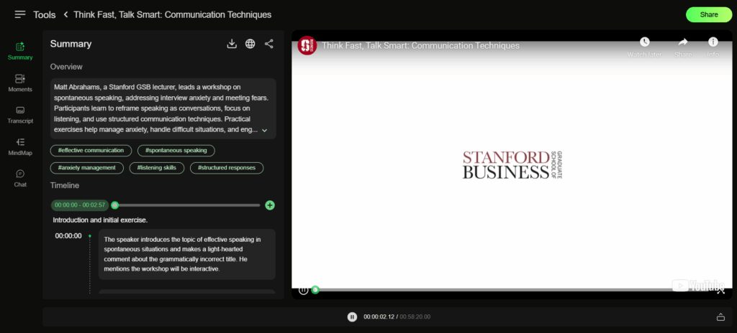Click the first timeline description card

point(187,254)
